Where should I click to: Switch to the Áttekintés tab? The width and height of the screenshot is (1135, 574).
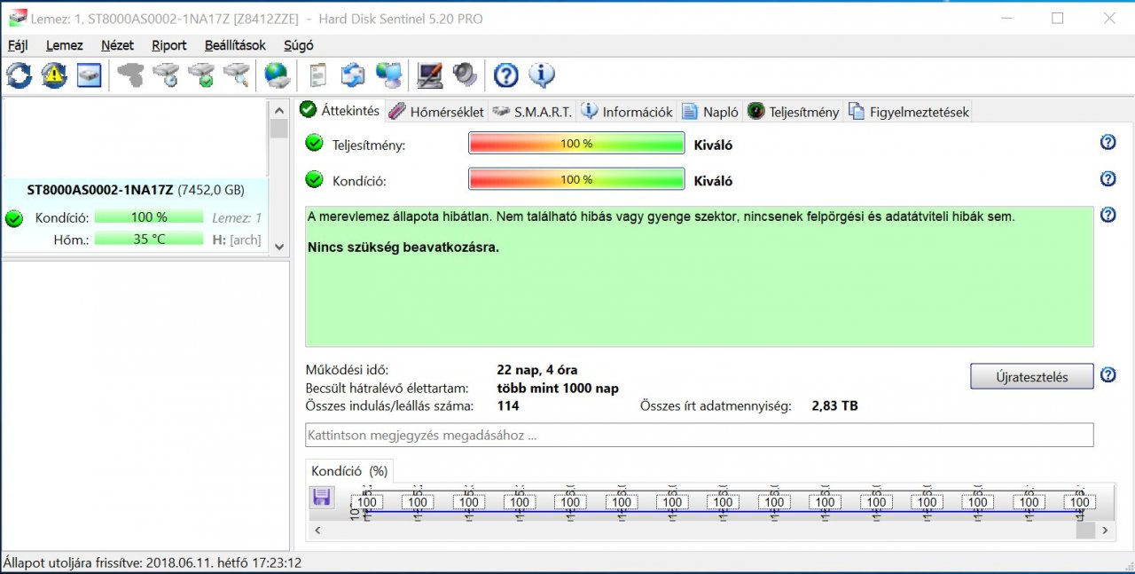pyautogui.click(x=340, y=111)
